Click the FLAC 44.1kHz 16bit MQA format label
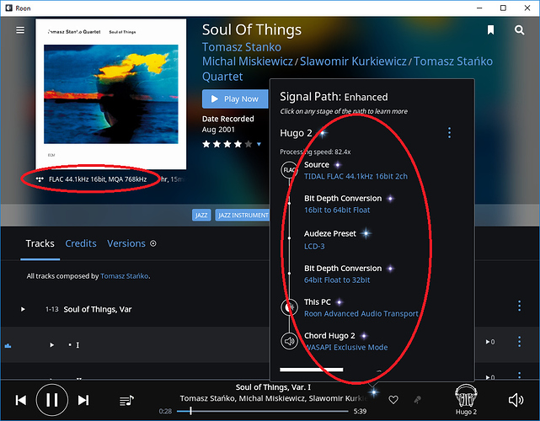Viewport: 540px width, 421px height. point(98,179)
